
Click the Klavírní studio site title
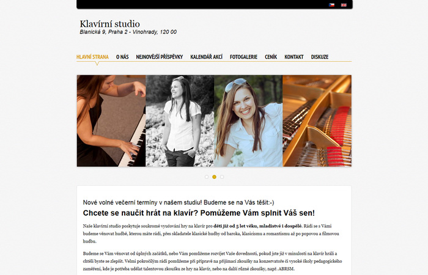pyautogui.click(x=109, y=24)
